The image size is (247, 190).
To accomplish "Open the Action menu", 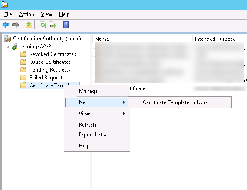I will click(x=26, y=14).
